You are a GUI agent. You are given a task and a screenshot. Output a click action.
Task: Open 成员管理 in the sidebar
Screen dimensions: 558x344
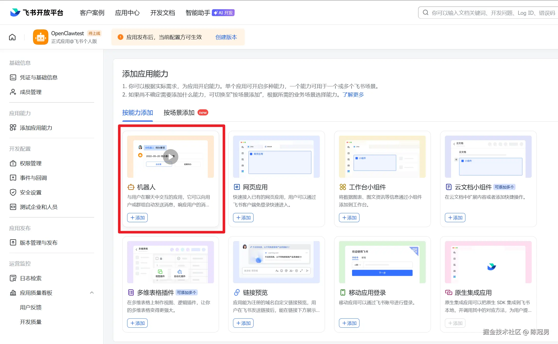coord(30,92)
